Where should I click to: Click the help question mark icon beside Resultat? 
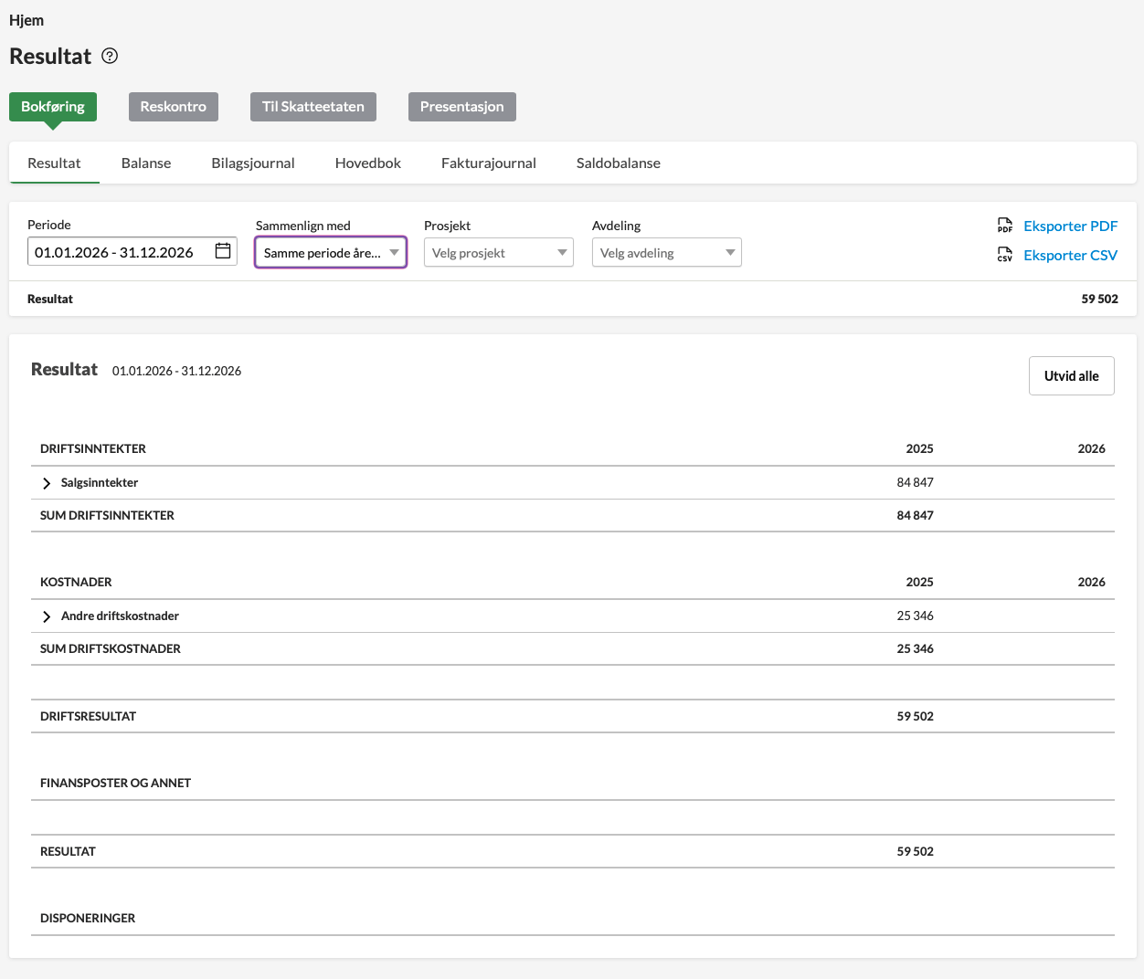110,56
